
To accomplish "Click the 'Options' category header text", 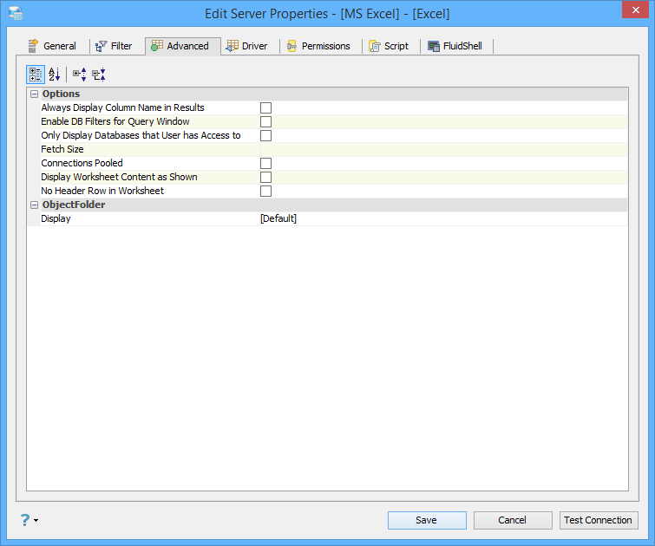I will [x=61, y=94].
